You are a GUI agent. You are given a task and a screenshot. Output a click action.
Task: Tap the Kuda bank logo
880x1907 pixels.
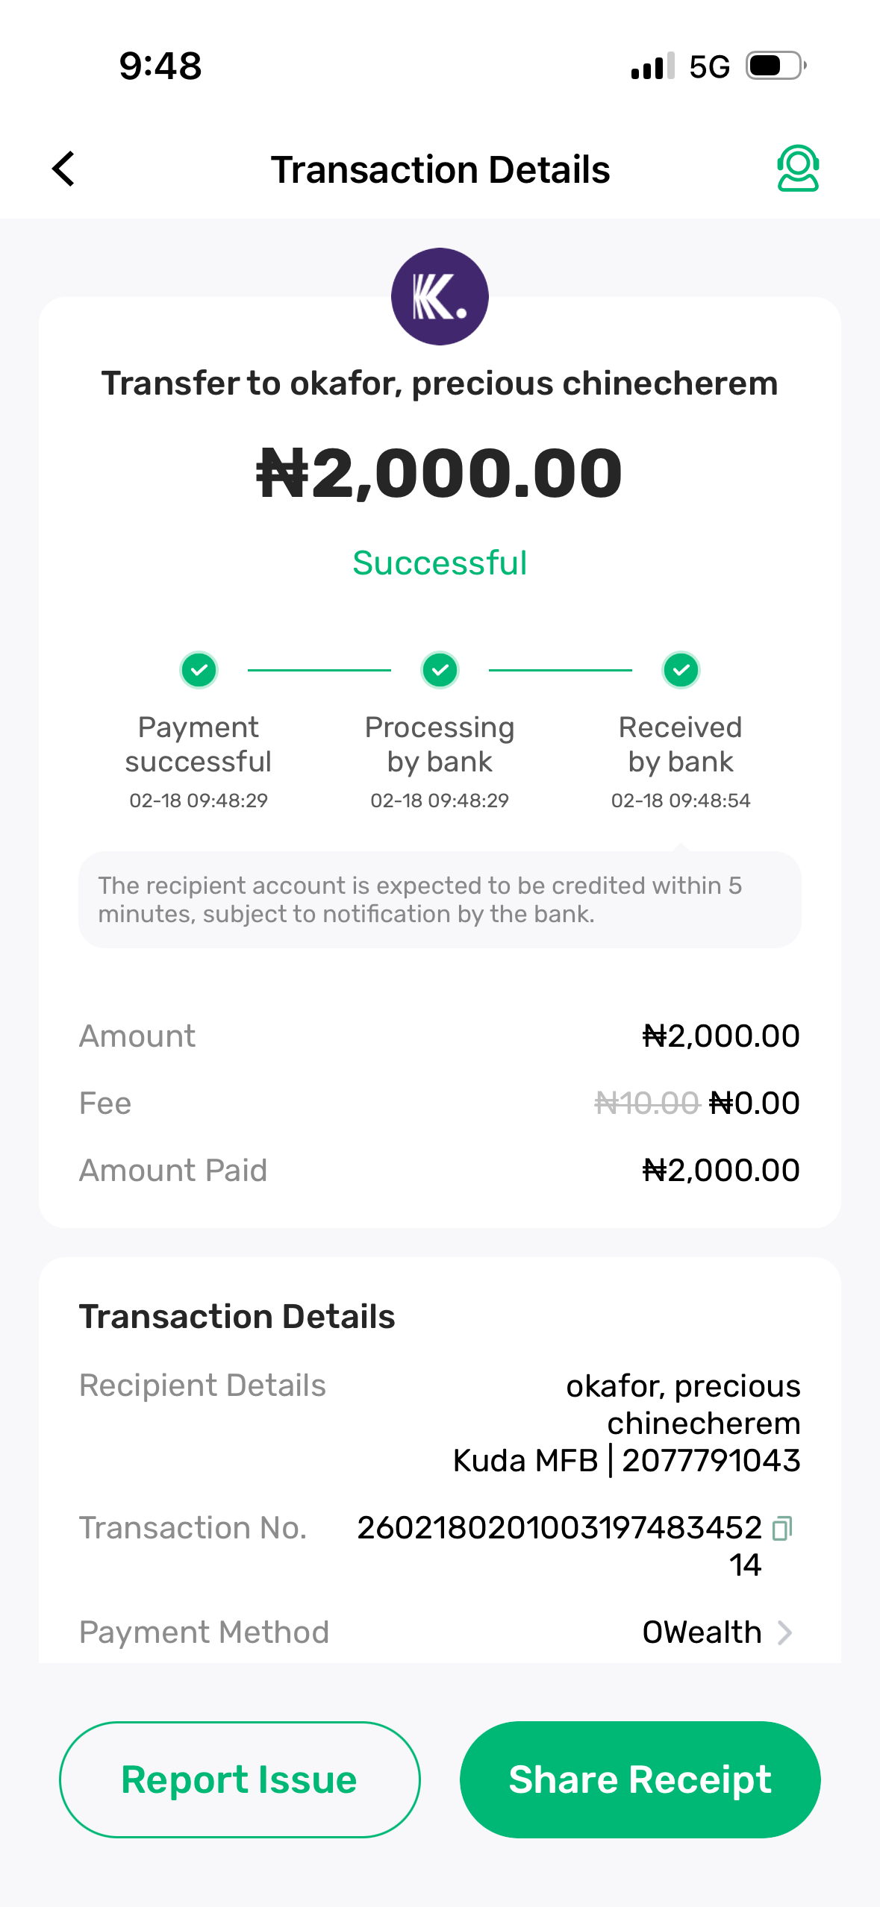click(440, 296)
